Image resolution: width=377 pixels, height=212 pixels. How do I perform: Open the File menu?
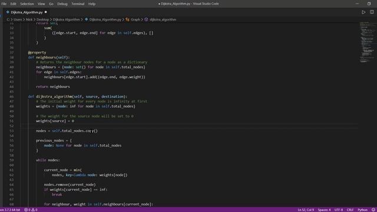[4, 4]
